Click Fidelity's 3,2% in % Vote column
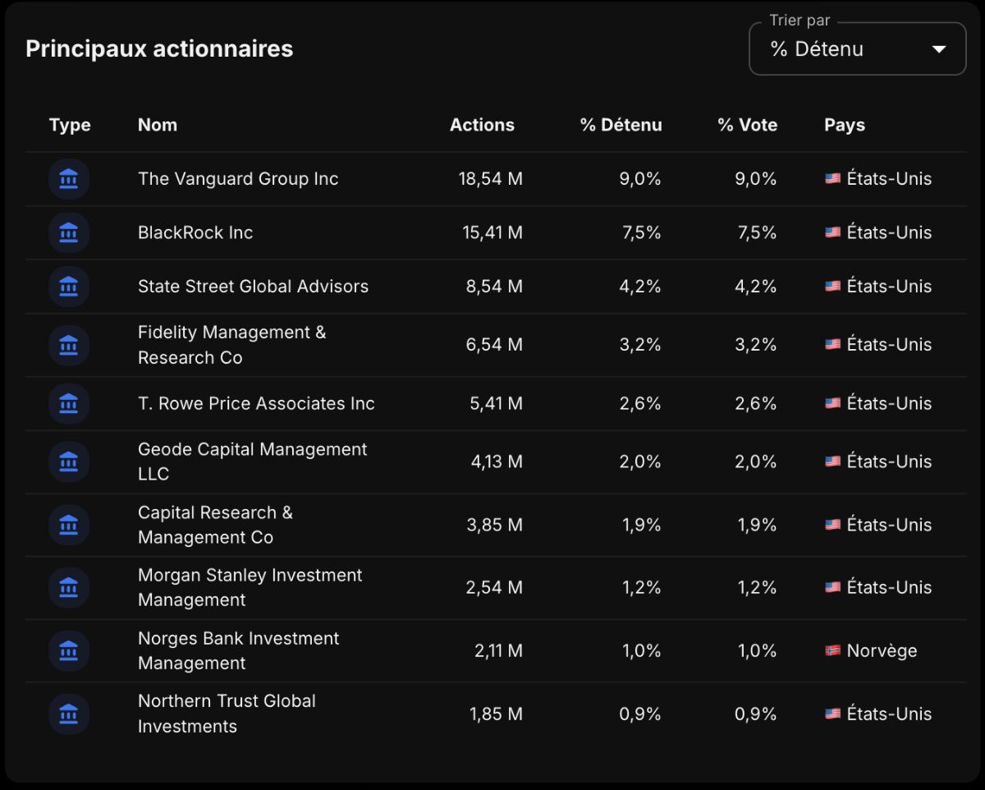Viewport: 985px width, 790px height. (x=756, y=345)
